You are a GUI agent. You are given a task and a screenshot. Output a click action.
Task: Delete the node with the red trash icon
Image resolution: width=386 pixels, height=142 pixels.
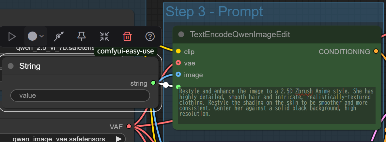127,36
